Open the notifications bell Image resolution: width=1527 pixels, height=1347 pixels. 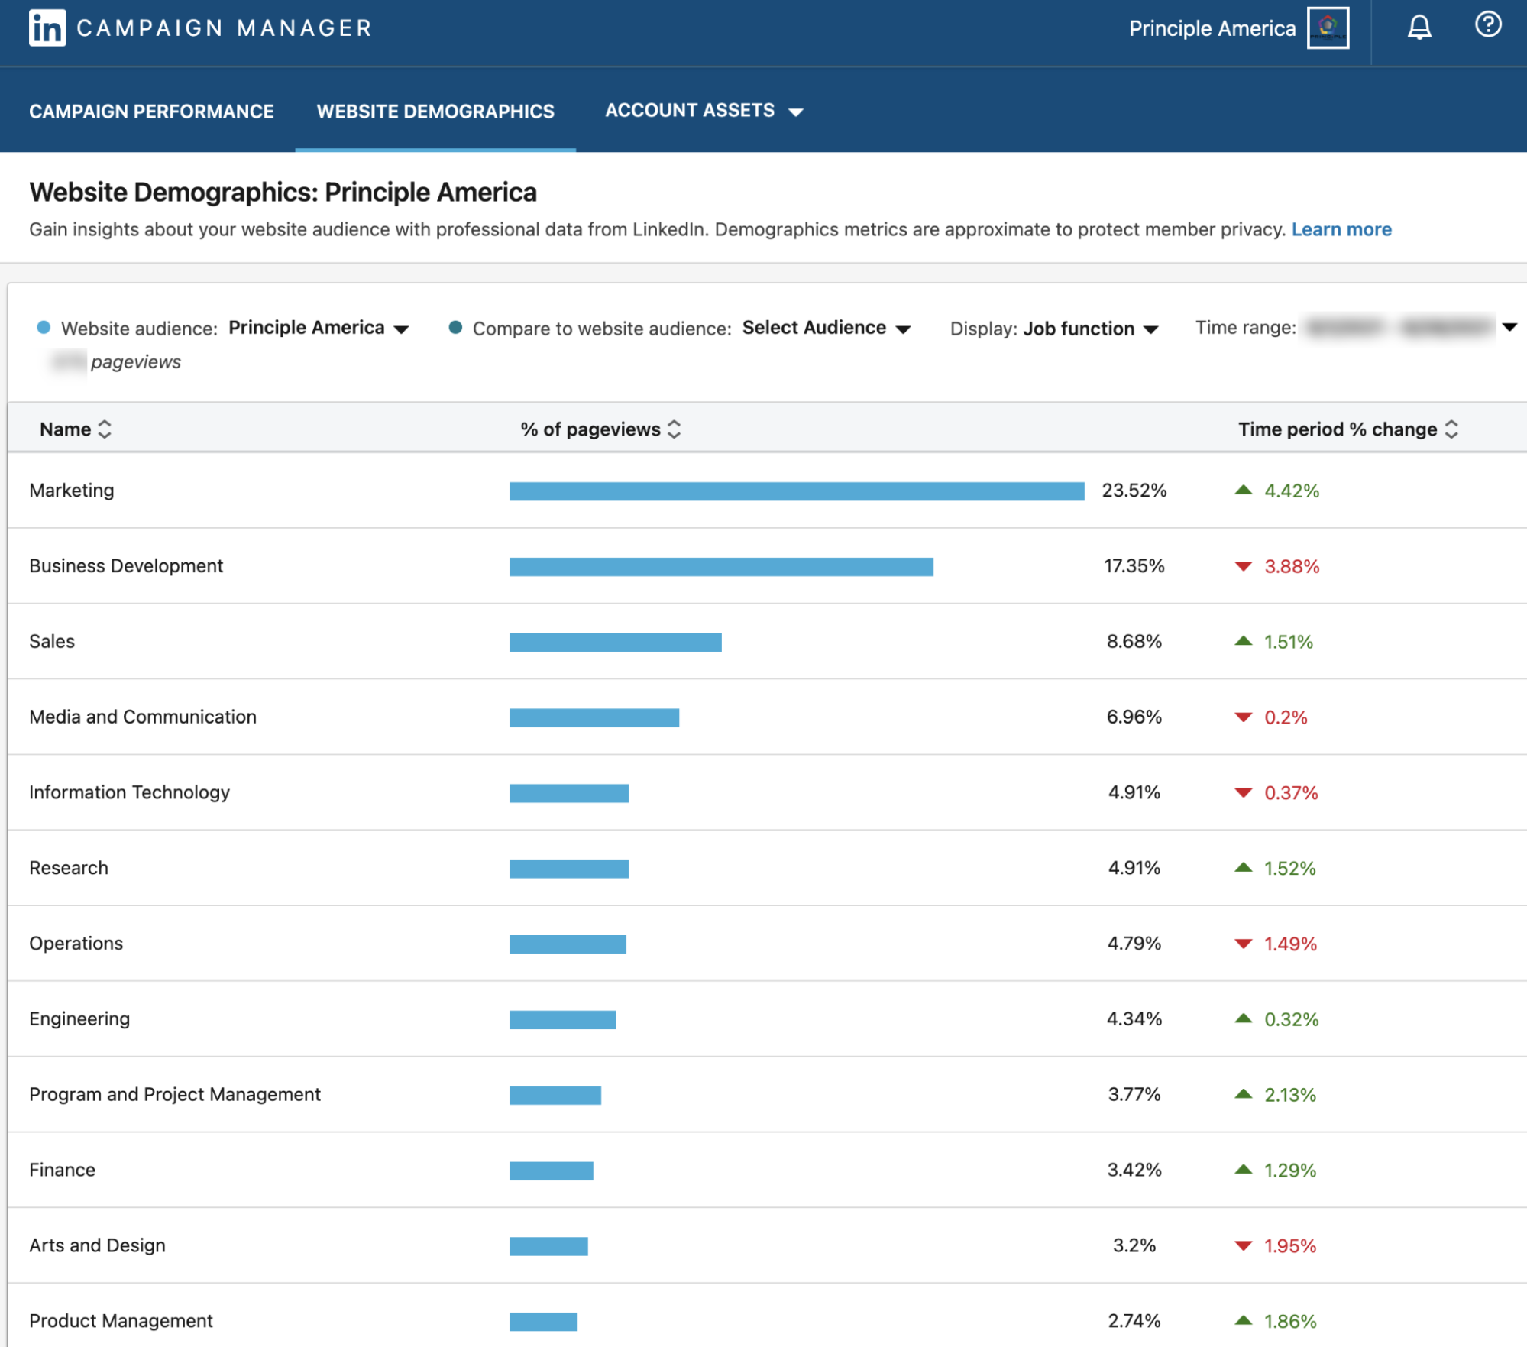tap(1419, 28)
